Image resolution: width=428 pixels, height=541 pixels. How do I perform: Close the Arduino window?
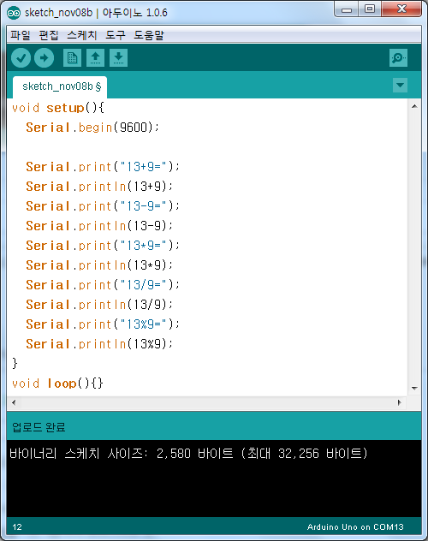(401, 9)
